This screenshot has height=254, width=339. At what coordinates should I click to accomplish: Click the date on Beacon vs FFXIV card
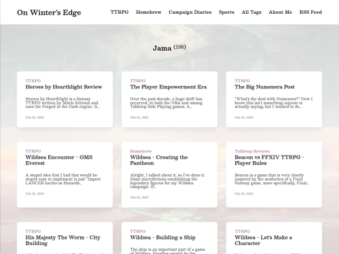244,194
